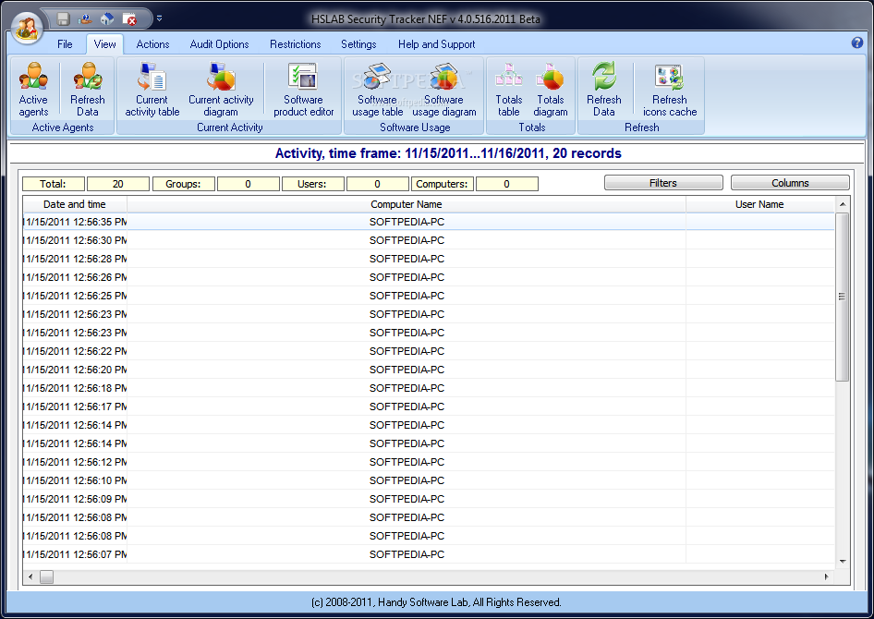Select row with time 12:56:28 PM
Screen dimensions: 874x619
click(429, 259)
